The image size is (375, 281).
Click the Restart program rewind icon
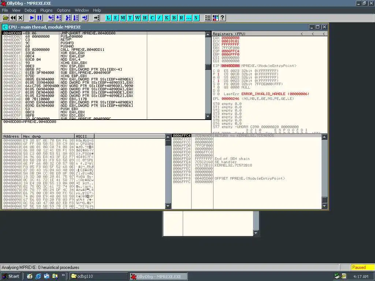coord(13,18)
